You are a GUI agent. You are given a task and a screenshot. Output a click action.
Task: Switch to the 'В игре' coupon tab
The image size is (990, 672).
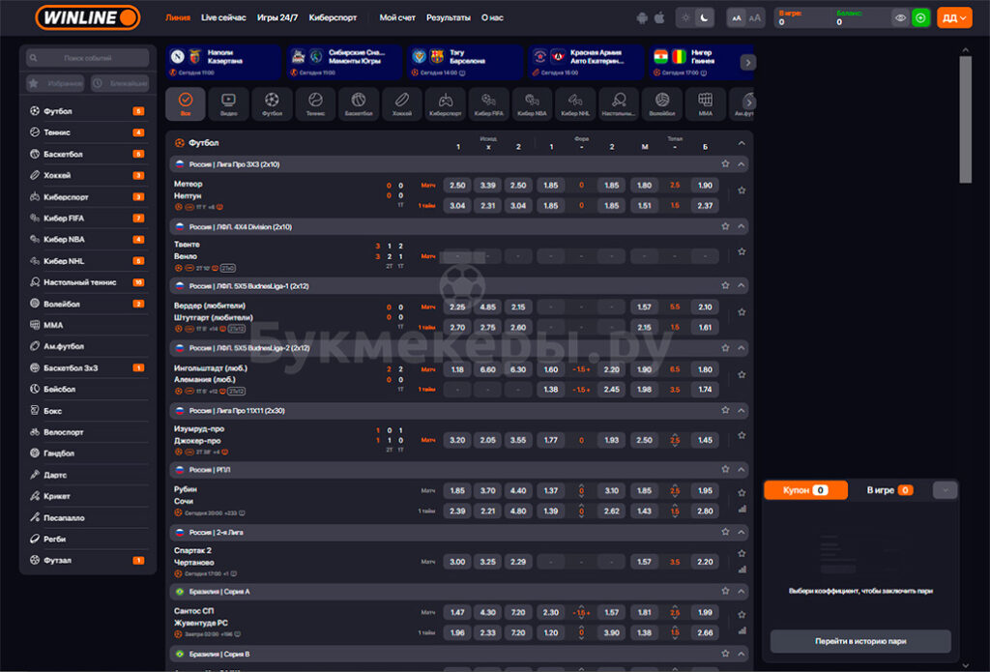point(889,490)
